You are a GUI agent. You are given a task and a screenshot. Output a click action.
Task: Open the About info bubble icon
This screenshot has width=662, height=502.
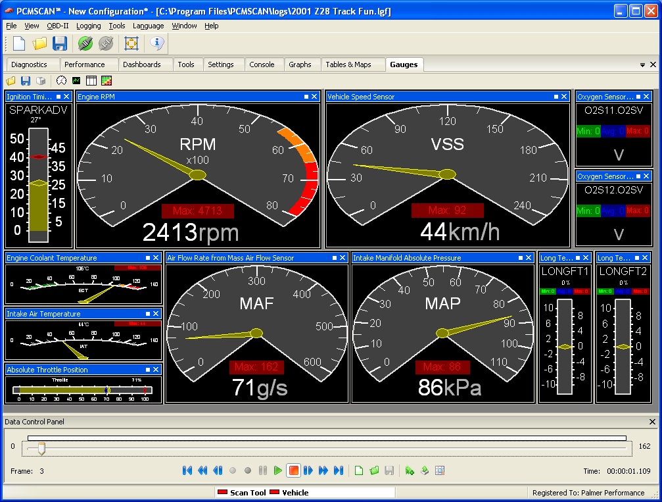(156, 43)
